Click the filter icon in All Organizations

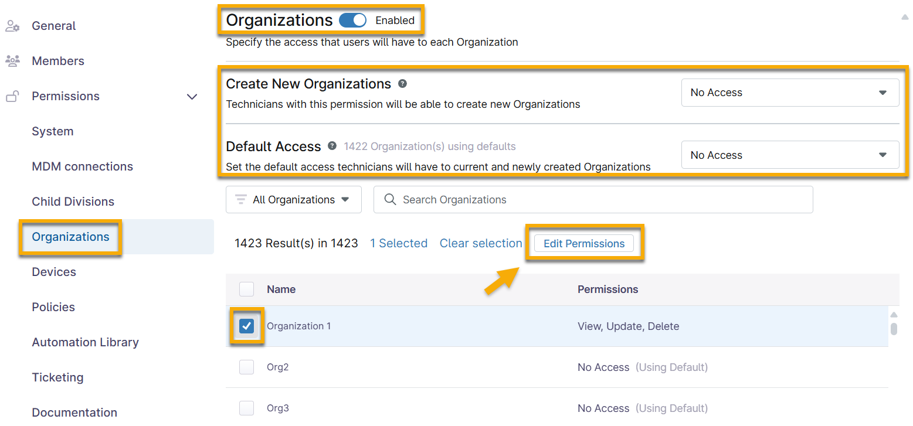pyautogui.click(x=240, y=200)
